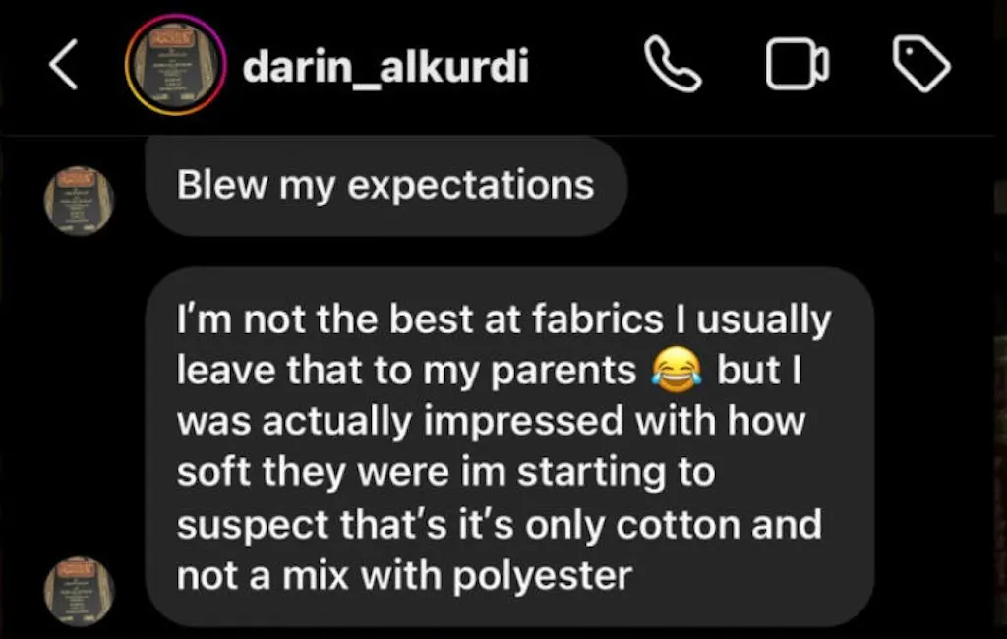The image size is (1007, 639).
Task: Start an audio call with the phone icon
Action: [673, 64]
